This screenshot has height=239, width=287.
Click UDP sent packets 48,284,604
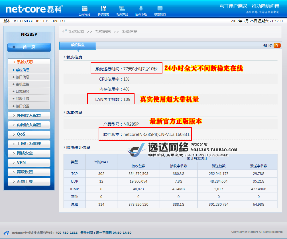(219, 181)
